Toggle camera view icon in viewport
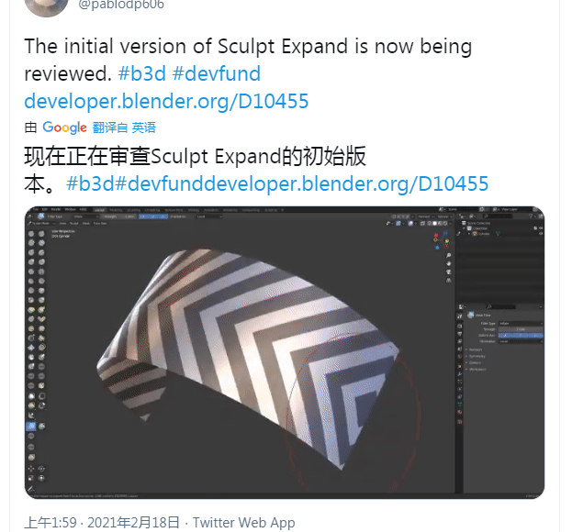Image resolution: width=572 pixels, height=532 pixels. 448,272
